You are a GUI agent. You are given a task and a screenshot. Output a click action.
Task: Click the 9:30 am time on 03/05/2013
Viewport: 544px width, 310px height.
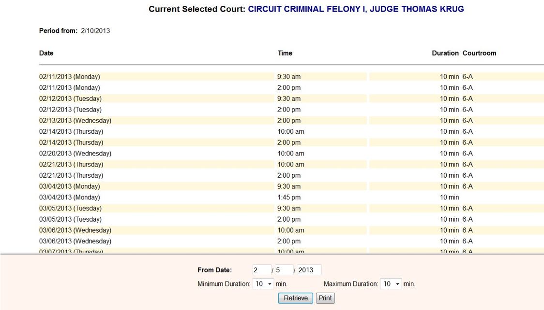(x=289, y=209)
